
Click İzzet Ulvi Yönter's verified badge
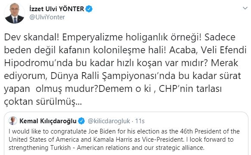[x=89, y=9]
